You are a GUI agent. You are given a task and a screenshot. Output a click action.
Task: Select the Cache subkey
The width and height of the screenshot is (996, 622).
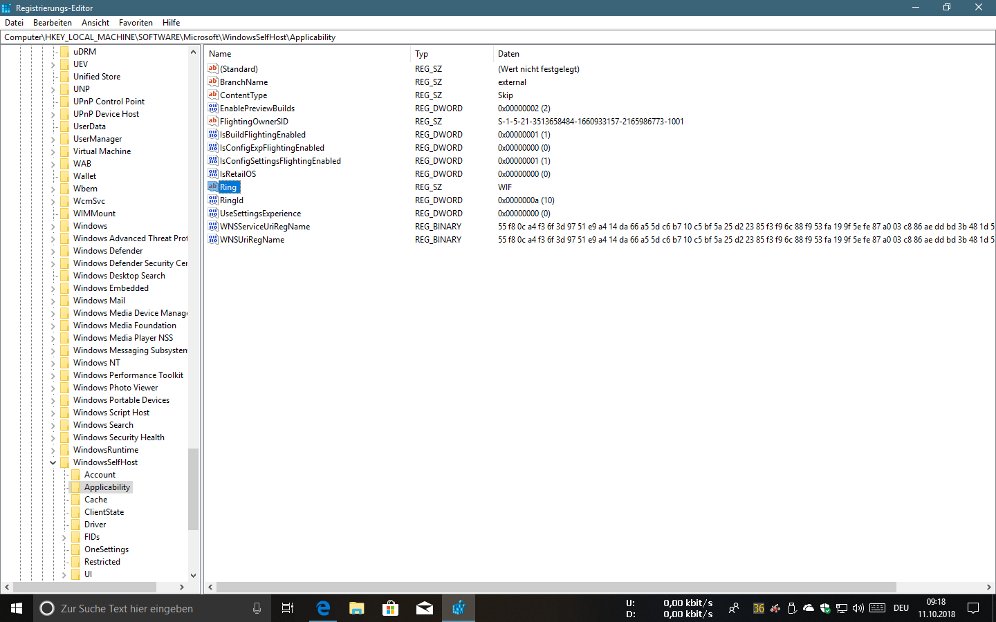[x=95, y=500]
